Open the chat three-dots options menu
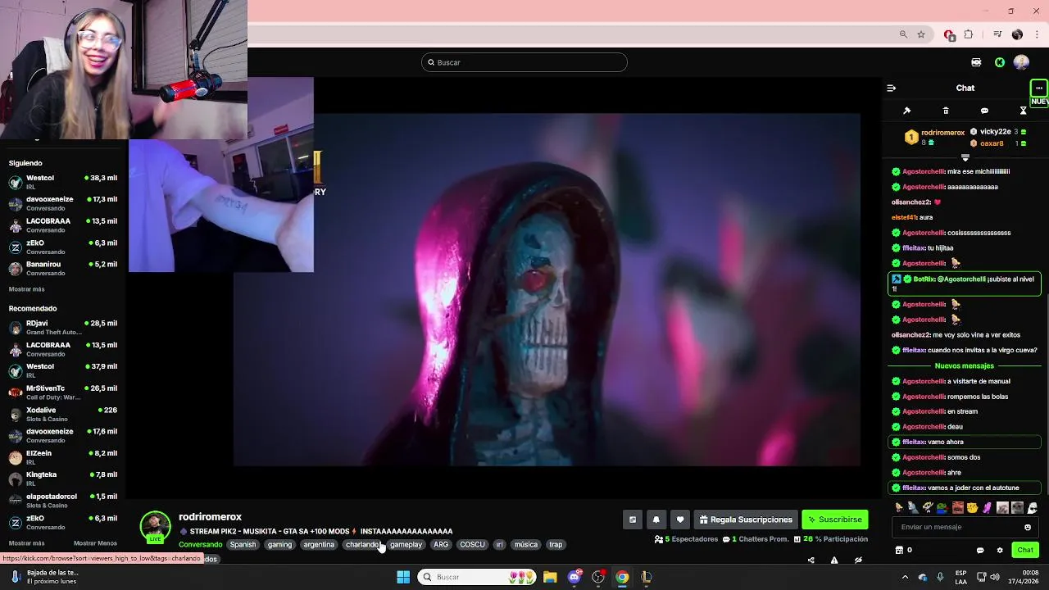Viewport: 1049px width, 590px height. [1039, 88]
